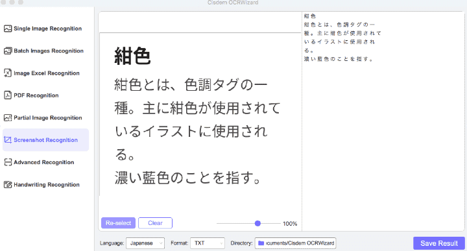Select Image Excel Recognition label

tap(47, 73)
